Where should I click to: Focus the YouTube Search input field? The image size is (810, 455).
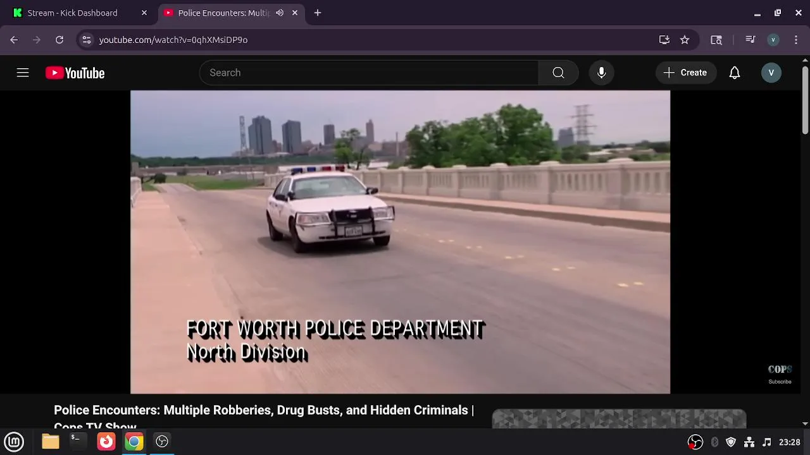369,73
